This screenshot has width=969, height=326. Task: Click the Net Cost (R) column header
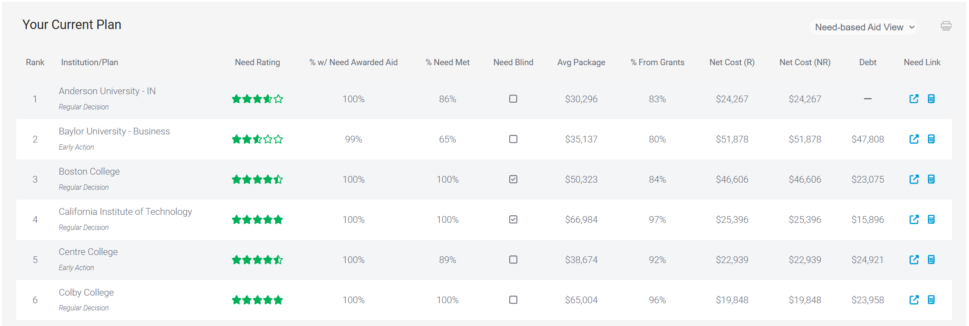732,63
